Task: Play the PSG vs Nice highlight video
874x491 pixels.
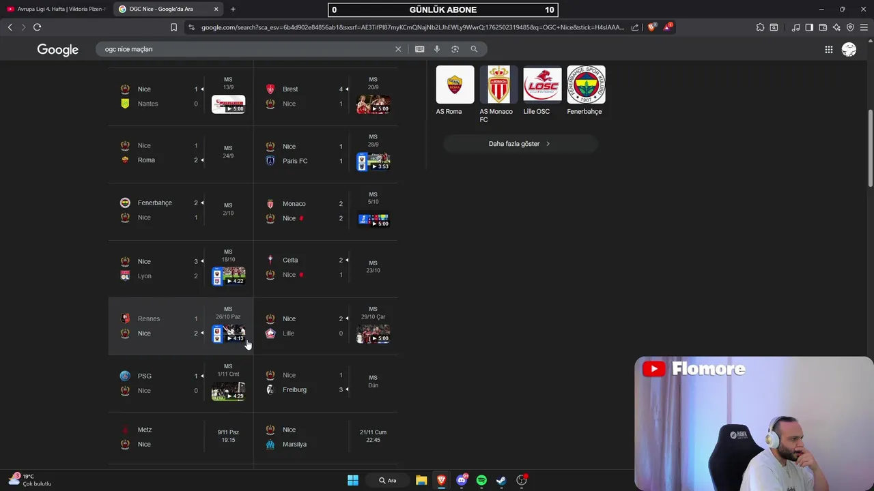Action: point(228,391)
